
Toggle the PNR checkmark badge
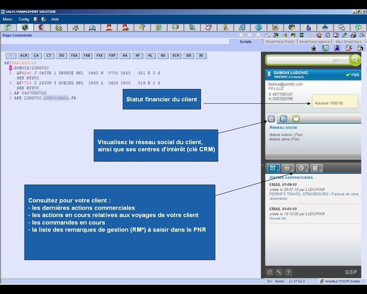coord(353,75)
